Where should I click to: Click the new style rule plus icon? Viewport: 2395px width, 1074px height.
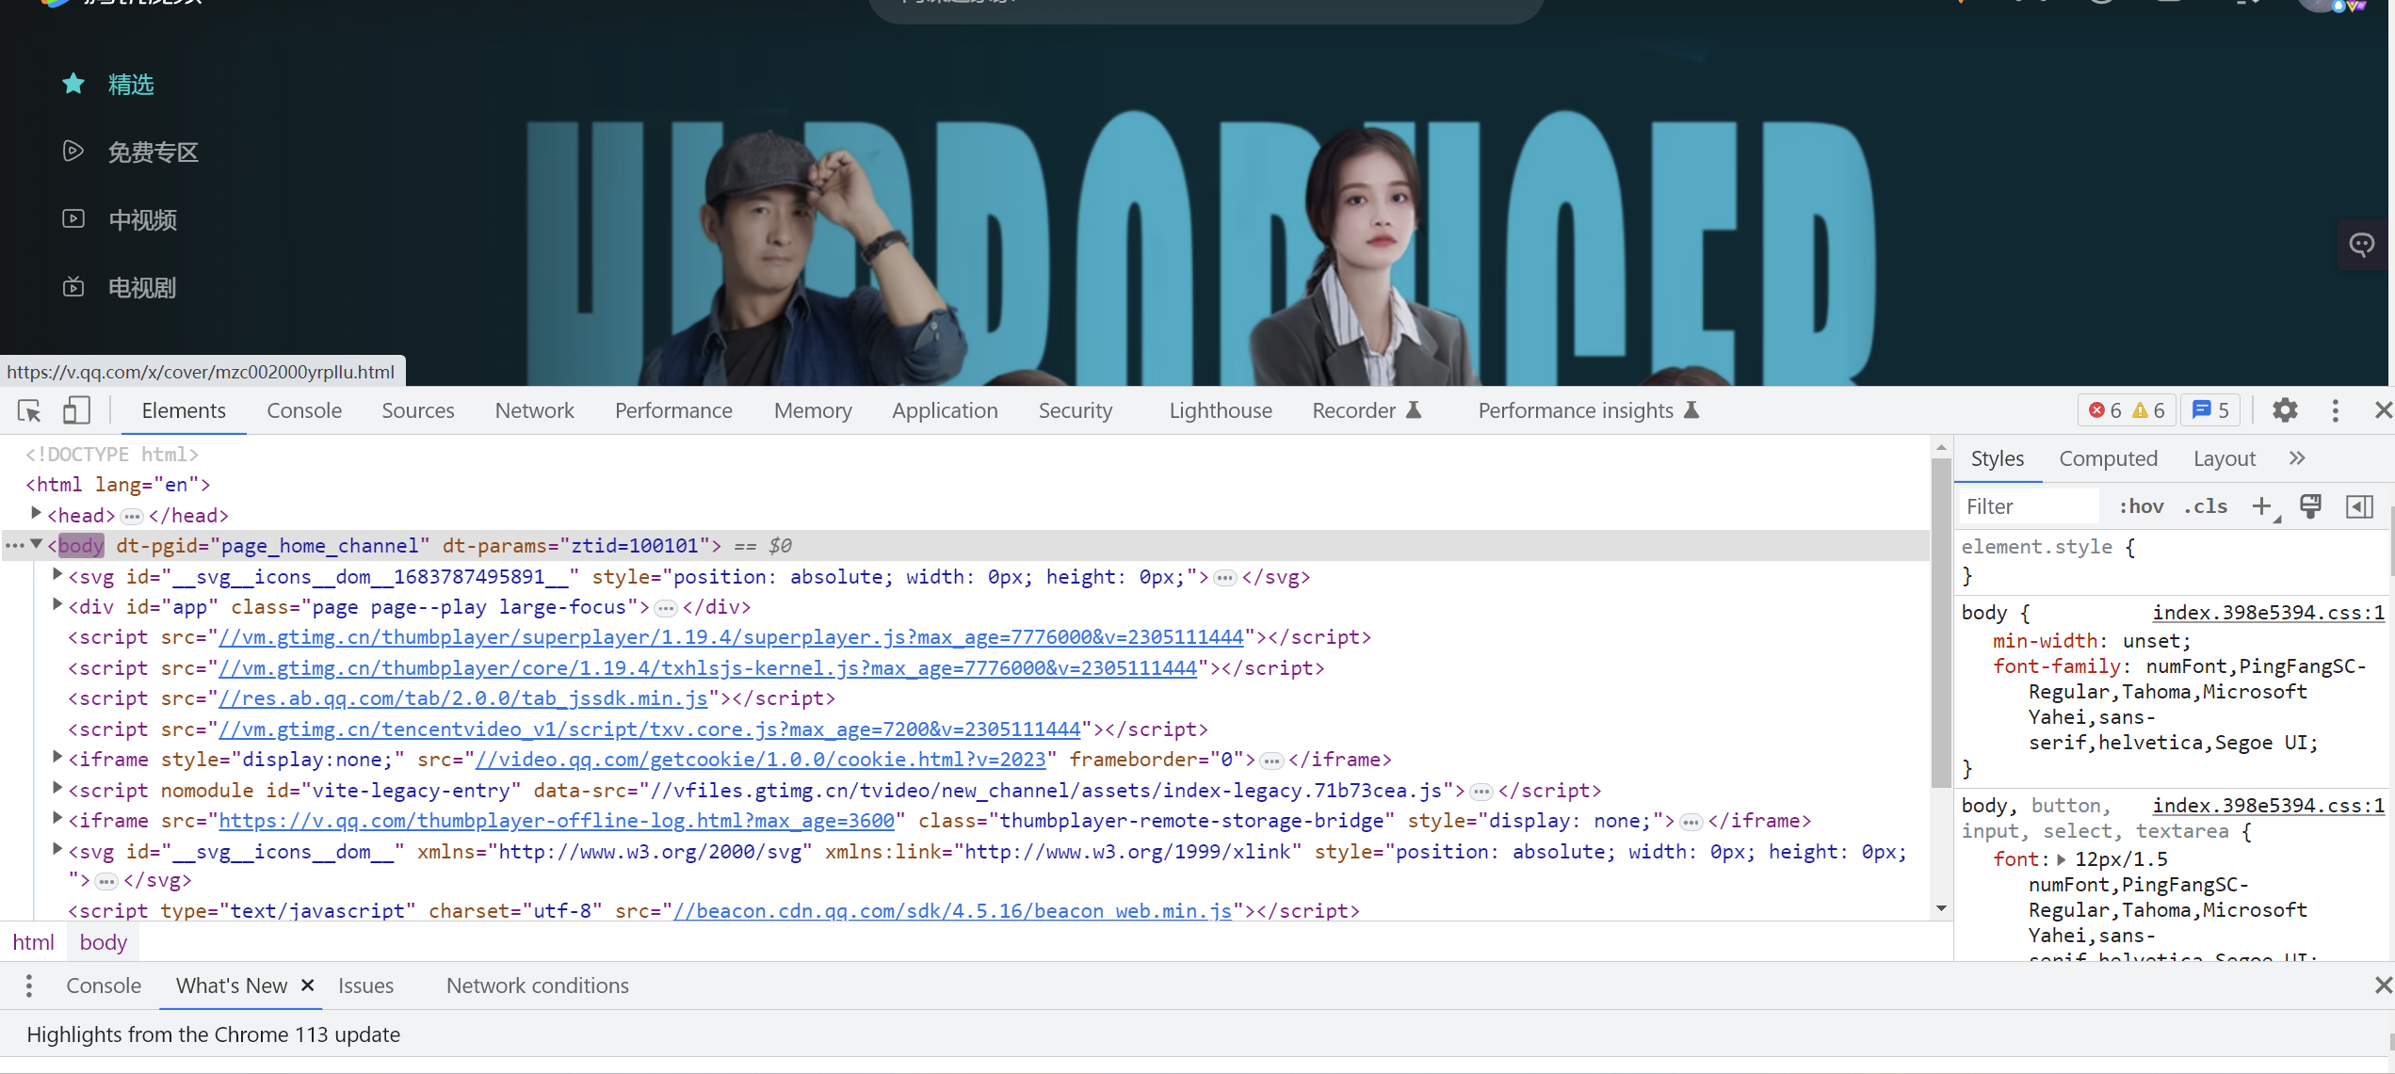pyautogui.click(x=2262, y=506)
